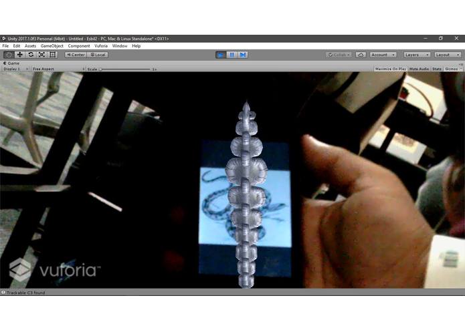
Task: Open the Edit menu
Action: [17, 46]
